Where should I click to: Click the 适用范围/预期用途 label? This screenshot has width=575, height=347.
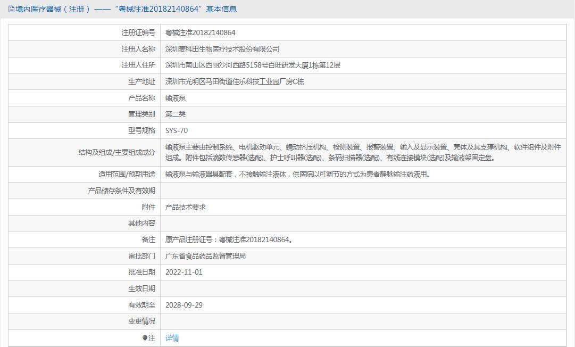tap(127, 174)
